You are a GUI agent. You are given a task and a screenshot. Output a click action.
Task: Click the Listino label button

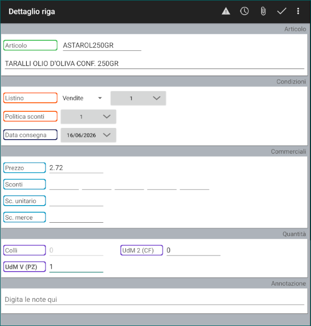(30, 98)
